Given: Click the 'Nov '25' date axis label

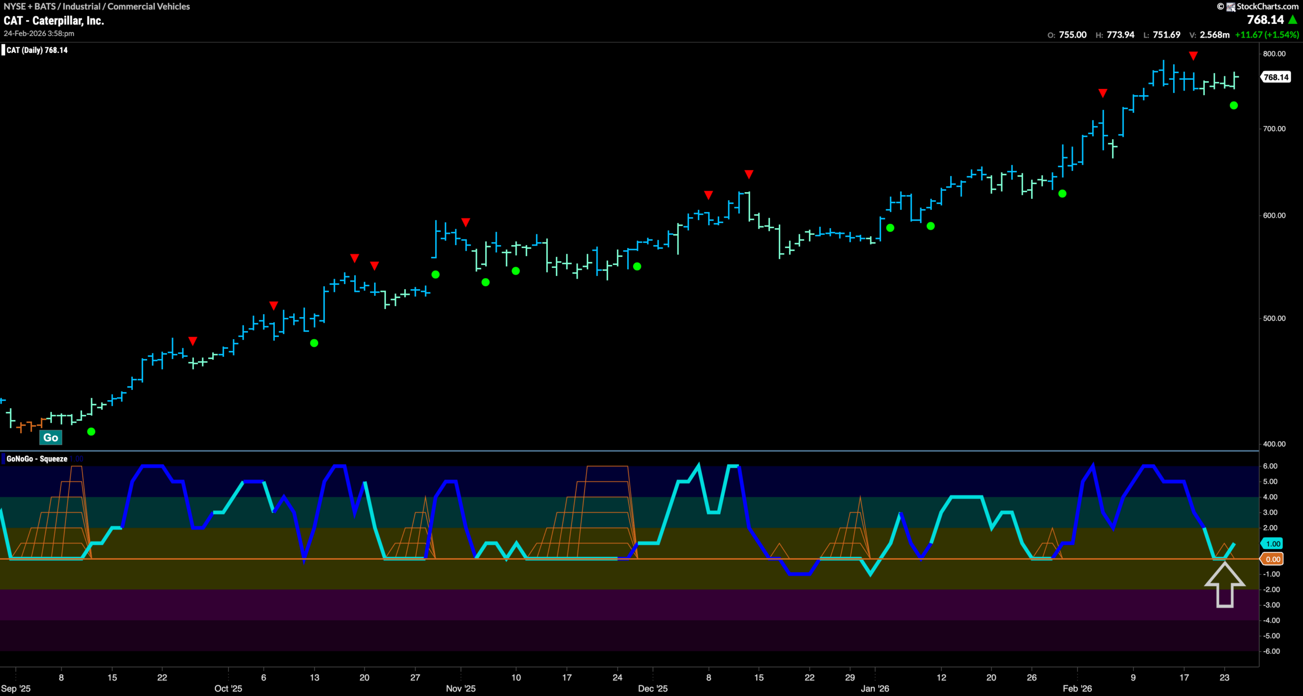Looking at the screenshot, I should 461,688.
